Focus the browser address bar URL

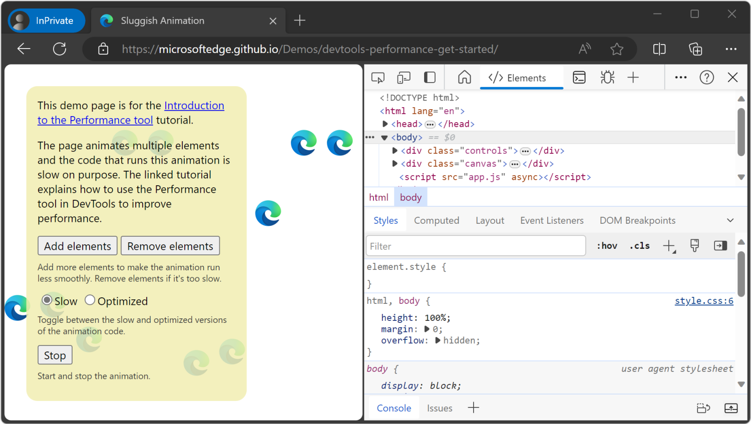point(310,49)
